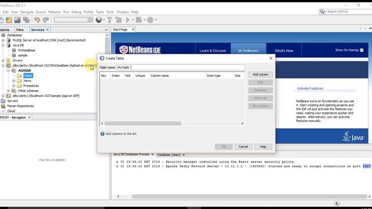372x209 pixels.
Task: Select the Cloud node in Services
Action: point(11,111)
